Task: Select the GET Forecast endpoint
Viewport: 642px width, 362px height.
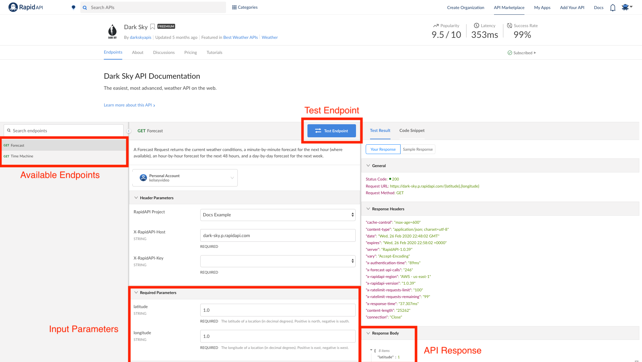Action: click(x=64, y=145)
